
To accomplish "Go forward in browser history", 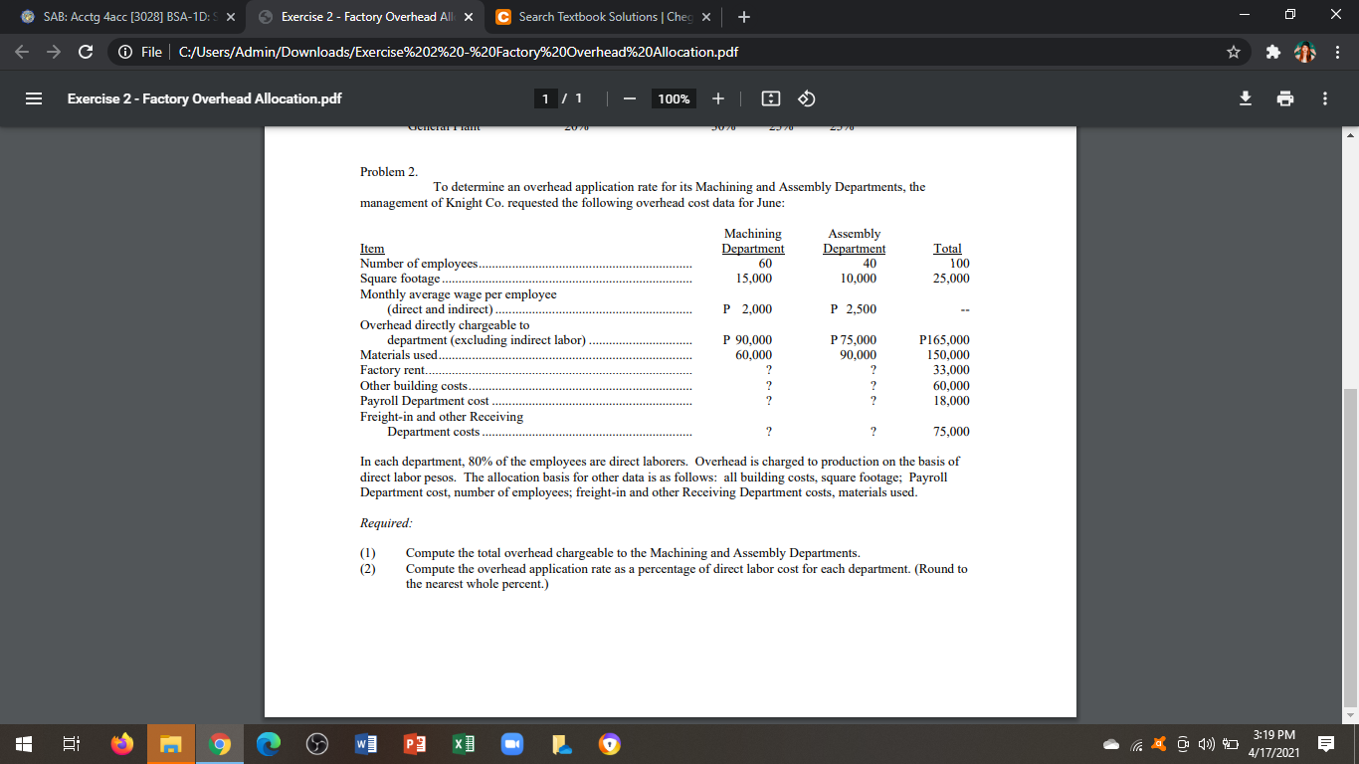I will [x=56, y=52].
